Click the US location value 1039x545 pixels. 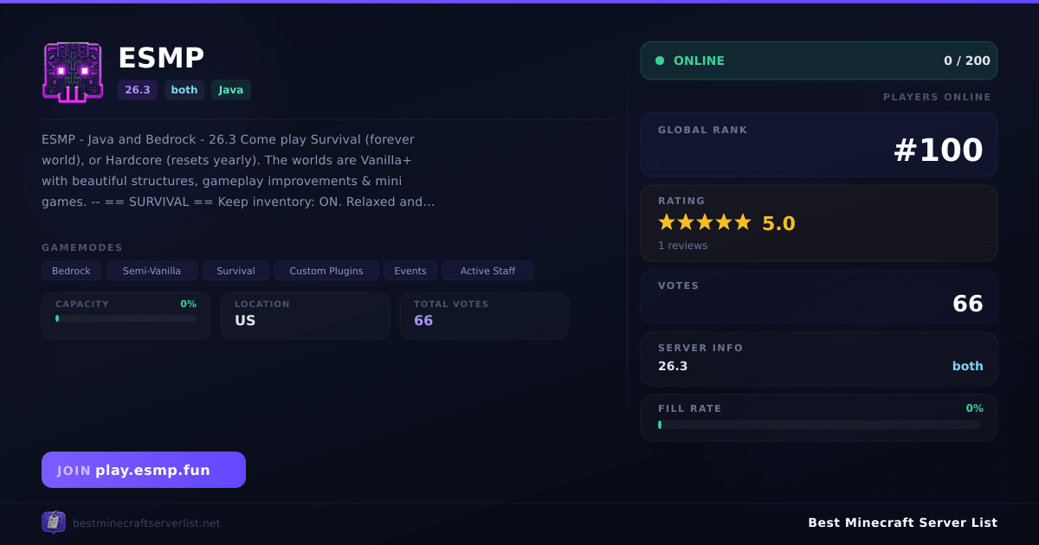coord(245,320)
